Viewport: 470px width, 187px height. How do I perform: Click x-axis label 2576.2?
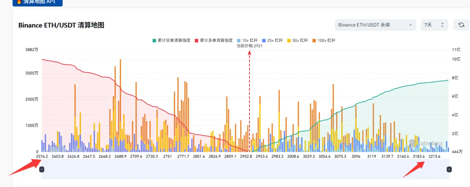42,156
